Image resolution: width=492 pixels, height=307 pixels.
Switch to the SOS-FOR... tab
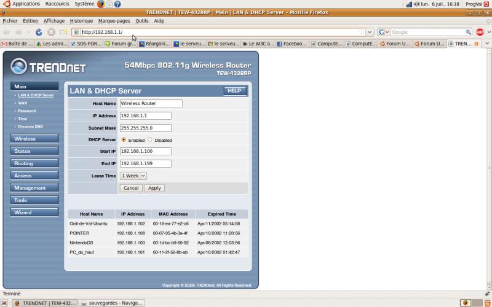[86, 44]
